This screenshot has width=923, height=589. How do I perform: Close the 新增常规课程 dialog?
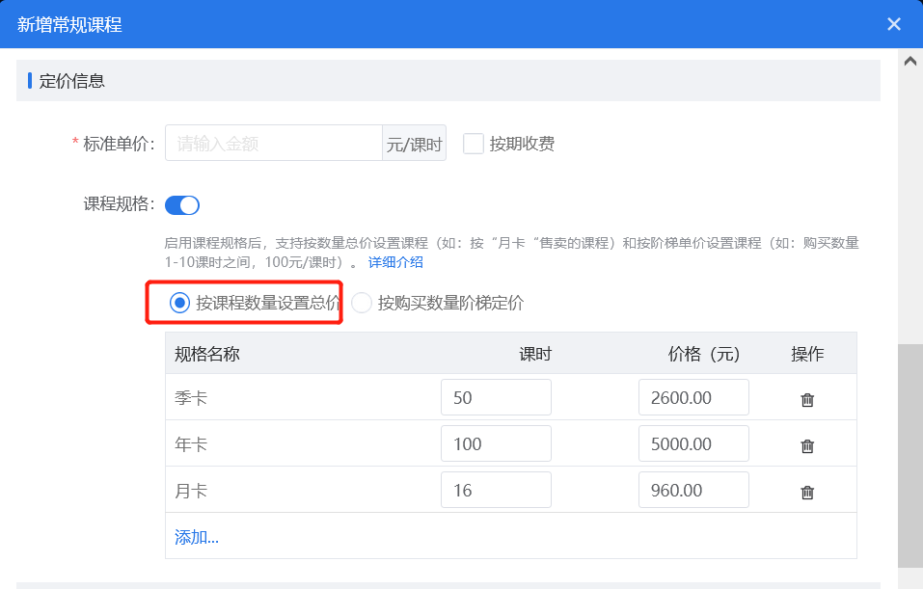[x=893, y=23]
